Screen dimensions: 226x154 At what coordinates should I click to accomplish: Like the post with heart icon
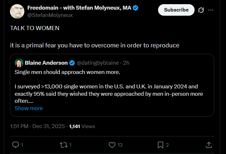pyautogui.click(x=112, y=145)
